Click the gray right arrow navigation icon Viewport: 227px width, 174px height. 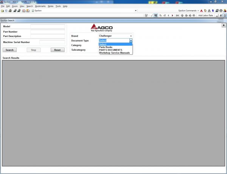(x=190, y=15)
